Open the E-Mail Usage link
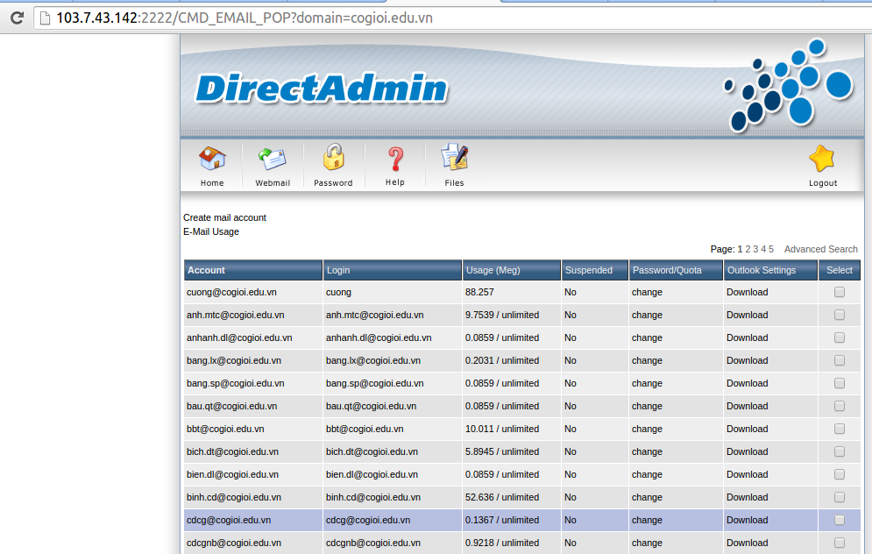The width and height of the screenshot is (872, 554). pos(211,231)
